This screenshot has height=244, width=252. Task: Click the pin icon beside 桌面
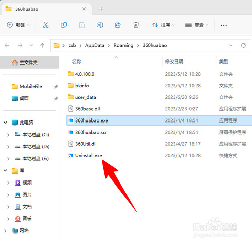(56, 98)
